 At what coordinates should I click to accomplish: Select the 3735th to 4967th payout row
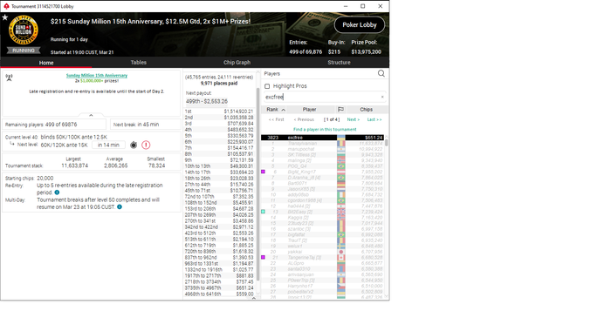click(219, 287)
